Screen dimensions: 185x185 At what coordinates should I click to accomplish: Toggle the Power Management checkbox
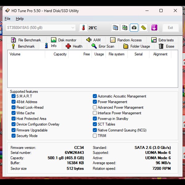click(95, 102)
